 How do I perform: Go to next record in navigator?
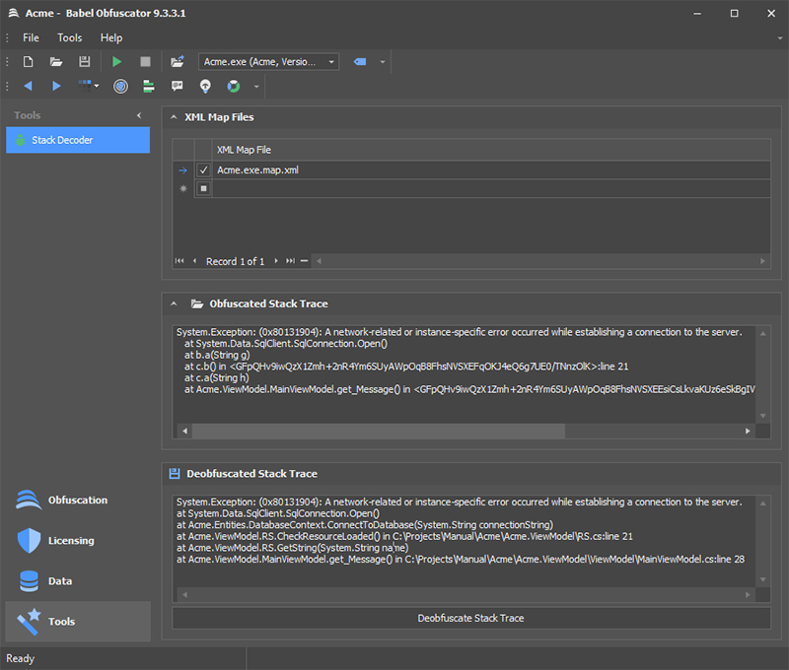click(x=276, y=261)
